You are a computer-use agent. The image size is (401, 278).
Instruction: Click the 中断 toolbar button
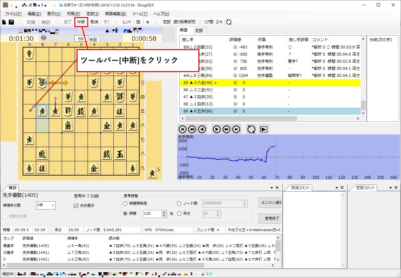click(81, 22)
